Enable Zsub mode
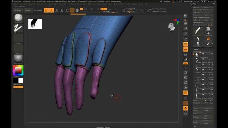The image size is (228, 128). [109, 9]
